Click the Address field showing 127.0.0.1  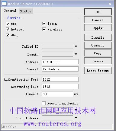pyautogui.click(x=60, y=62)
